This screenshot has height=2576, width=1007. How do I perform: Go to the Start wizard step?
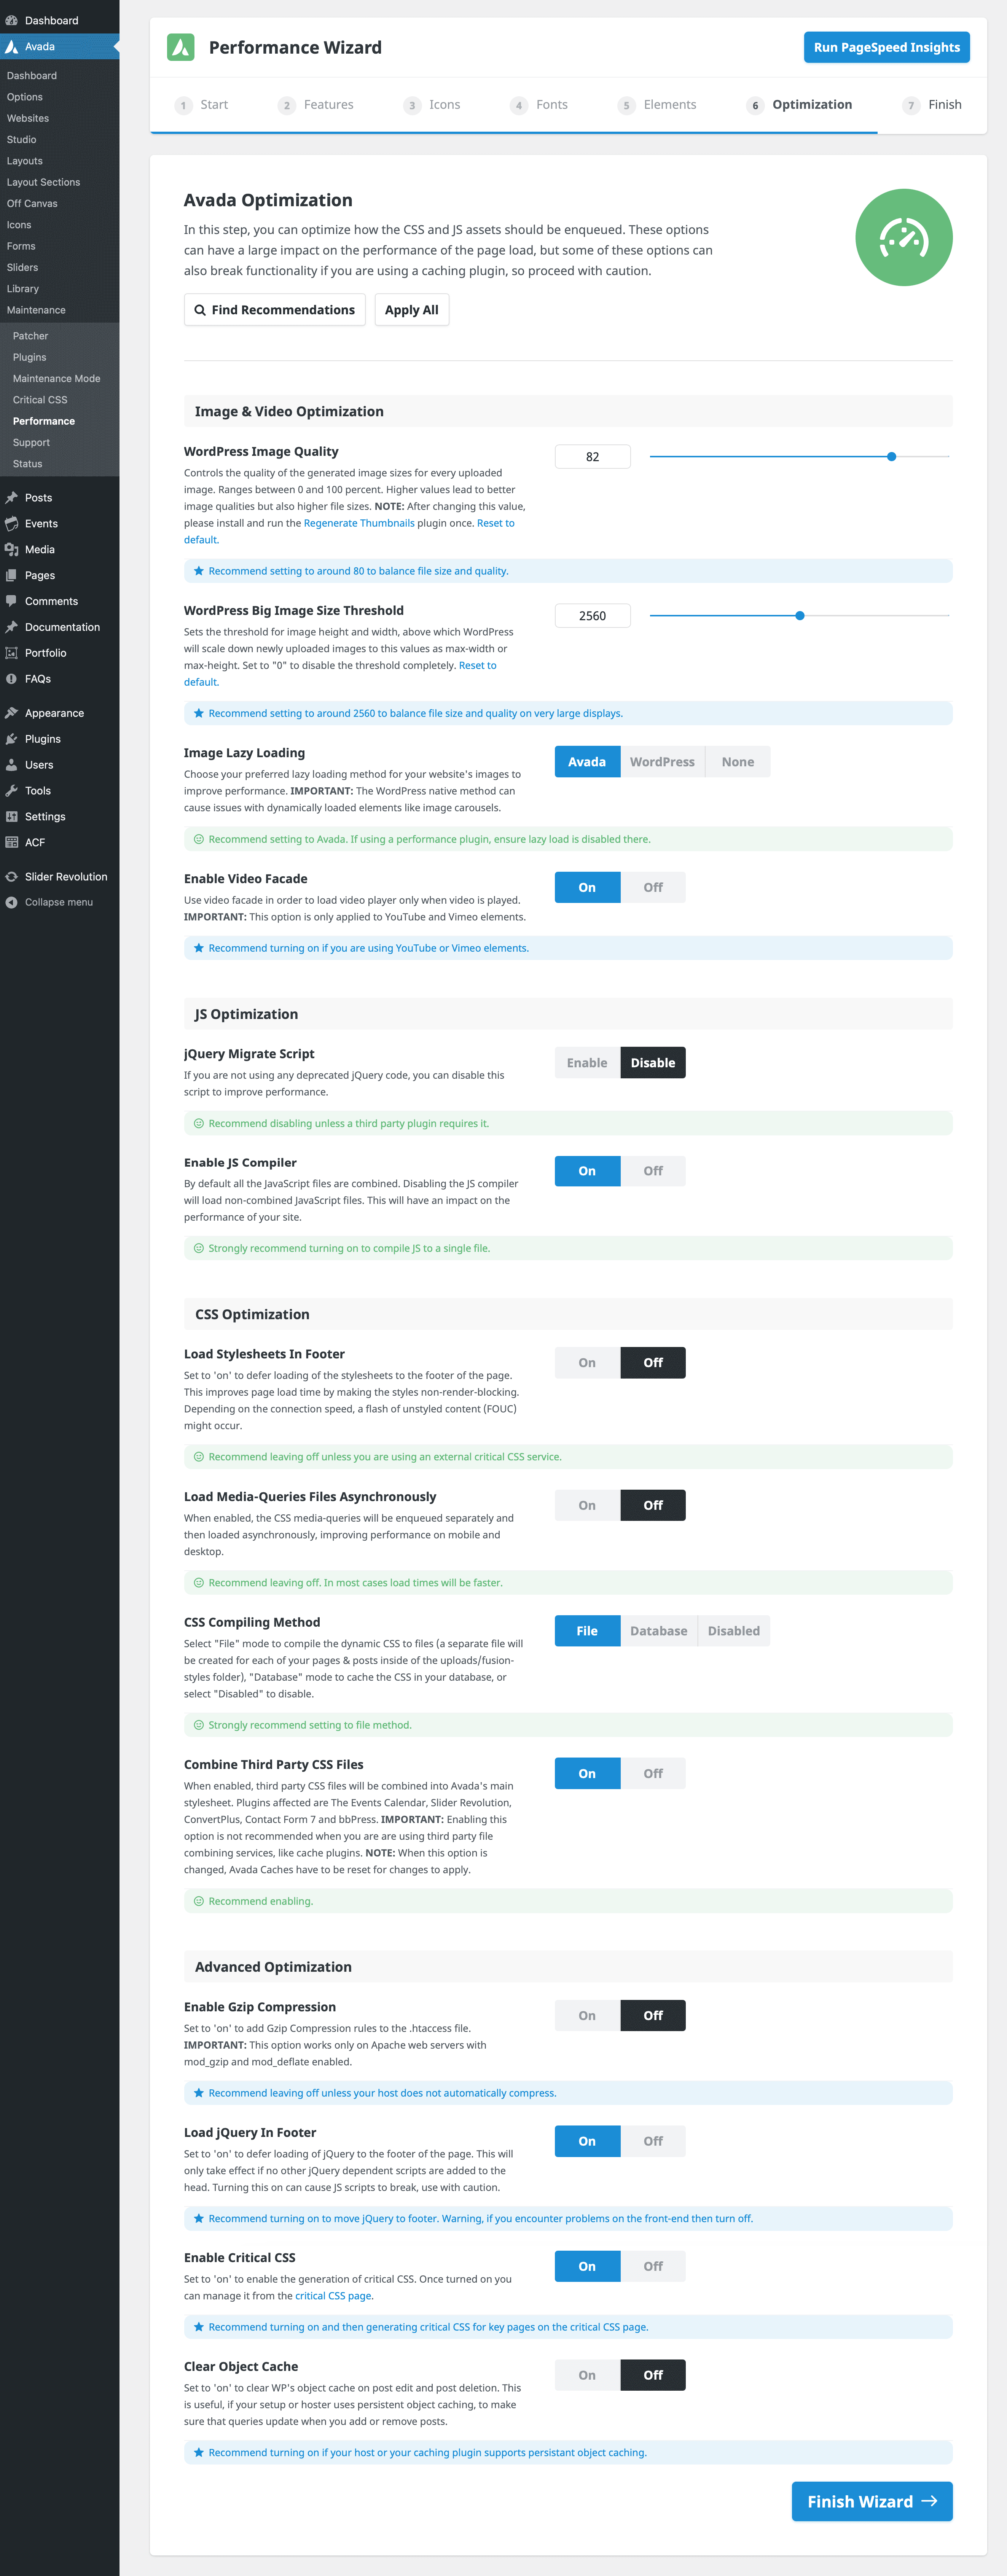[201, 105]
